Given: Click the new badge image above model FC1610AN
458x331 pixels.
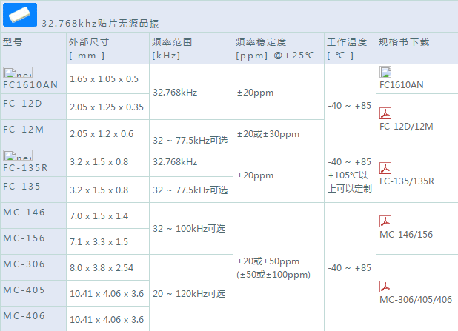Looking at the screenshot, I should coord(18,73).
